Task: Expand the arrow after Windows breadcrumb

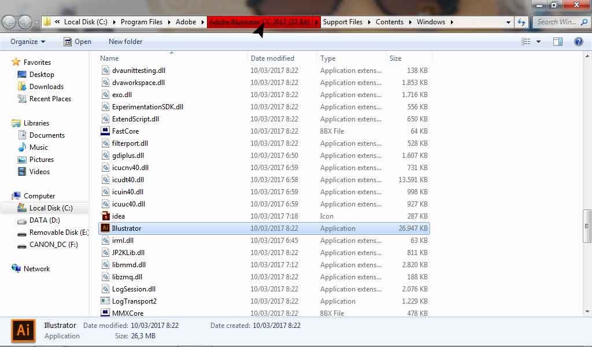Action: click(452, 23)
